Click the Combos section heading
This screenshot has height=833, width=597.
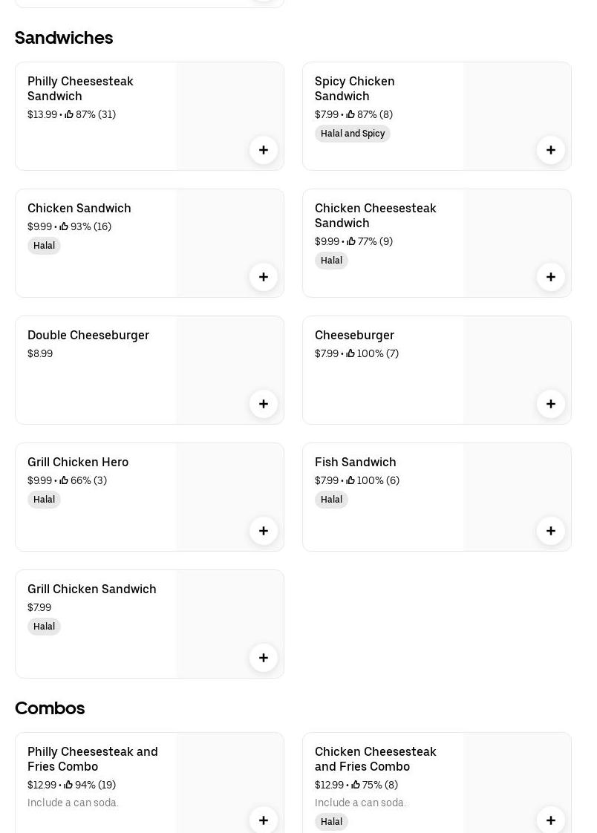[x=50, y=708]
